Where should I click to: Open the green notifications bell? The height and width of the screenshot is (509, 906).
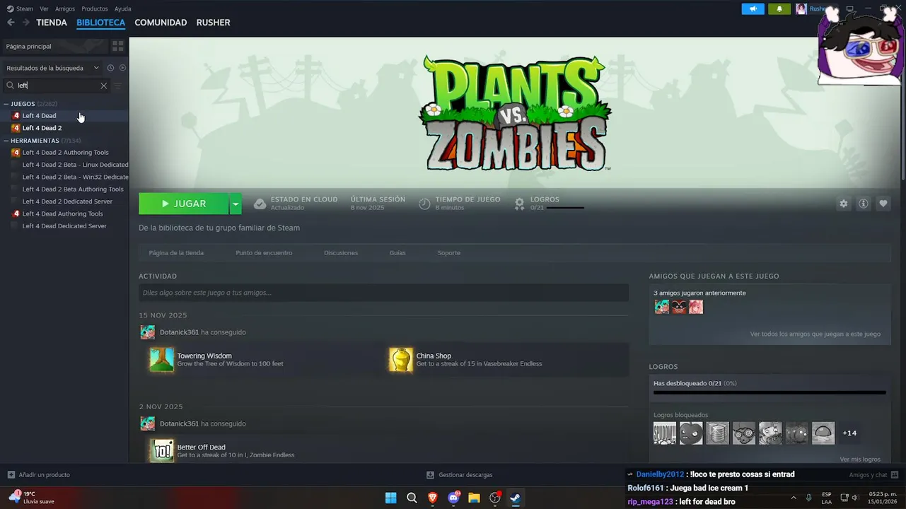point(779,8)
